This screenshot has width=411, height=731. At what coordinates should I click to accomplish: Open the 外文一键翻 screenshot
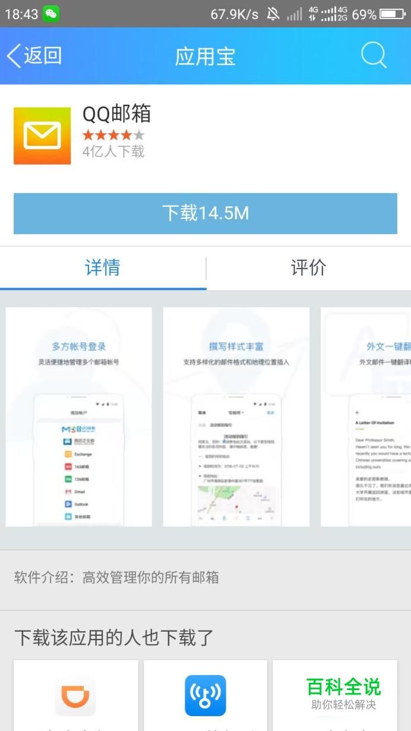click(366, 417)
